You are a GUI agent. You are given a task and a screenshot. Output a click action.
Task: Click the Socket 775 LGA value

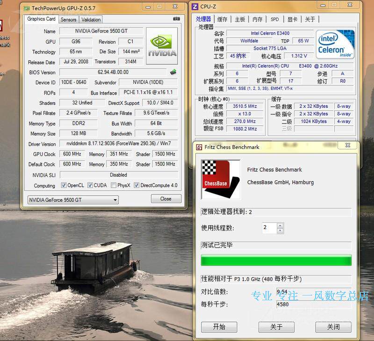(270, 48)
